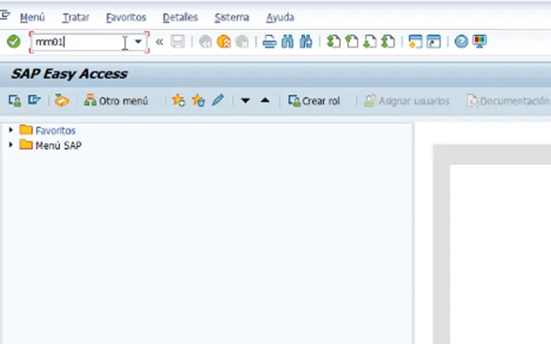Expand the Menú SAP folder node
Screen dimensions: 551x344
[x=11, y=145]
